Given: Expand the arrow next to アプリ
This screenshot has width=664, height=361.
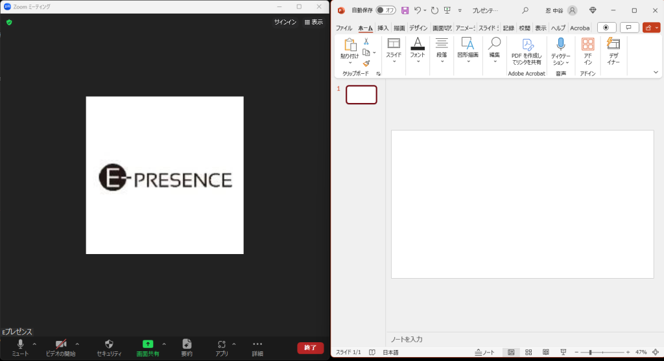Looking at the screenshot, I should pyautogui.click(x=233, y=344).
